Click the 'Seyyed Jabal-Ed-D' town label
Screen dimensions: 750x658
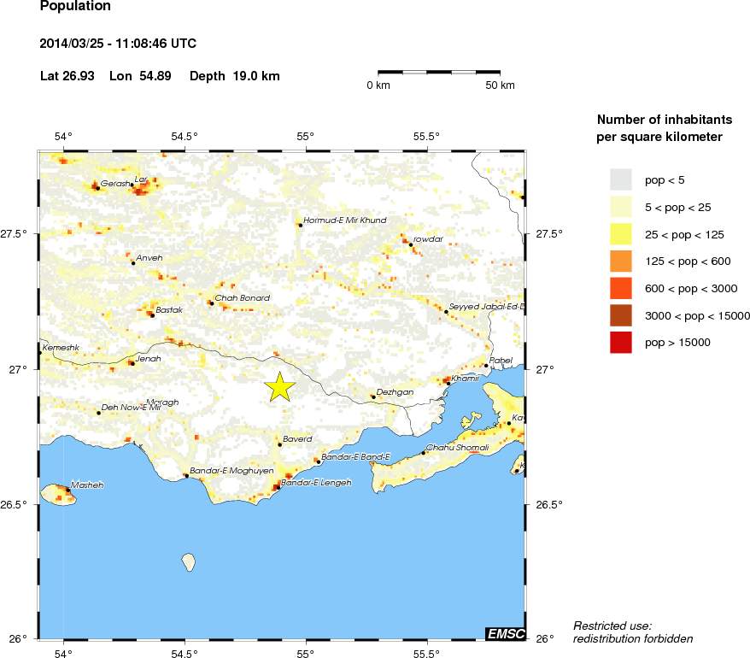click(486, 307)
